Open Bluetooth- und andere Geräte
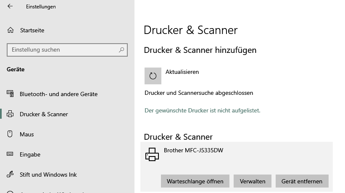Screen dimensions: 345x193 (58, 94)
